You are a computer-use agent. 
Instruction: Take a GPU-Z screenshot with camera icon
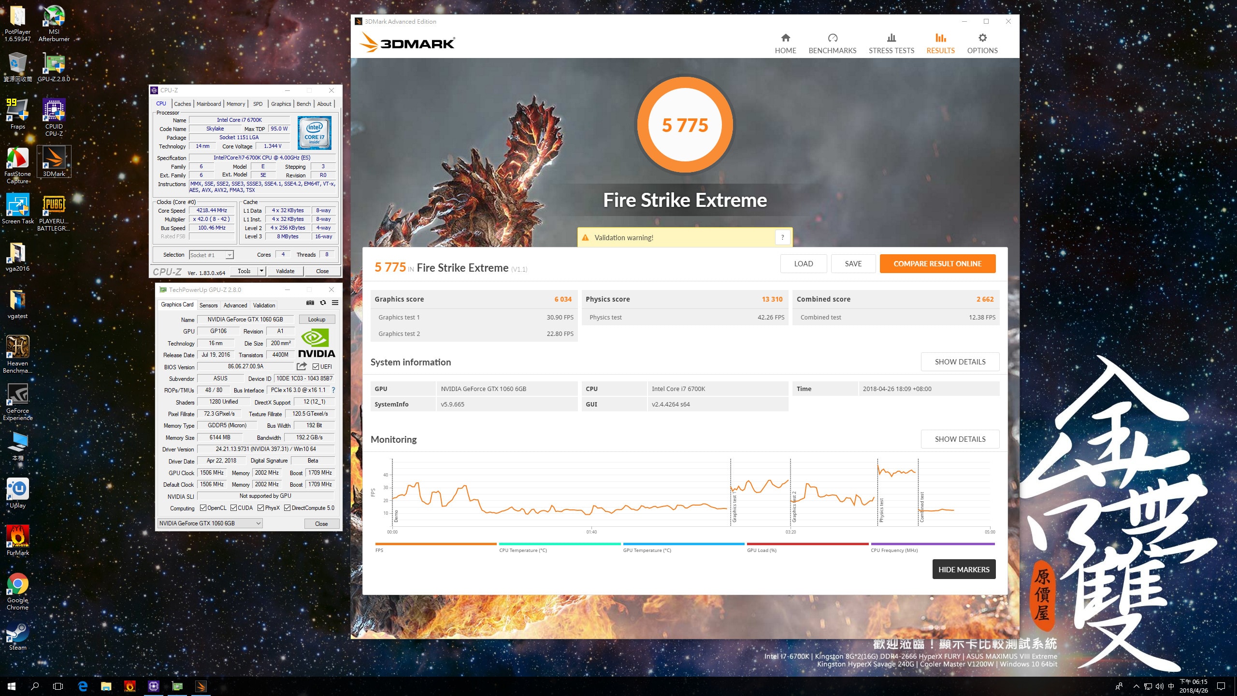pos(310,303)
